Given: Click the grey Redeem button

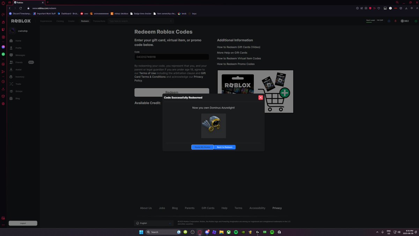Looking at the screenshot, I should pos(172,92).
